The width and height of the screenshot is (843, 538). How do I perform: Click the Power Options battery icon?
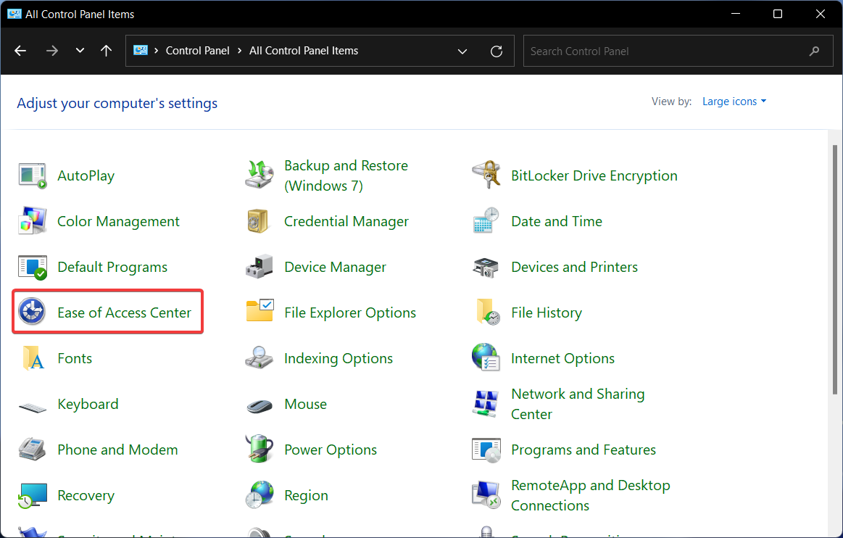pos(259,450)
